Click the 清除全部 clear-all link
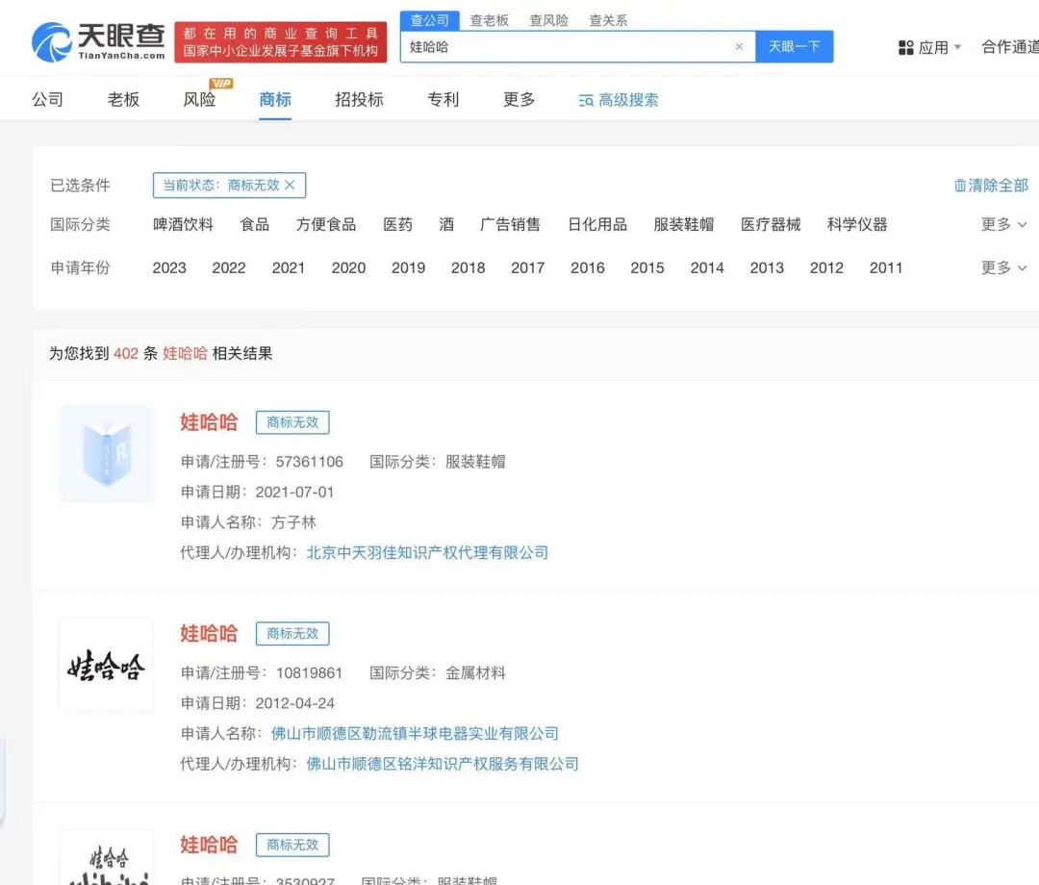The width and height of the screenshot is (1039, 885). coord(991,186)
